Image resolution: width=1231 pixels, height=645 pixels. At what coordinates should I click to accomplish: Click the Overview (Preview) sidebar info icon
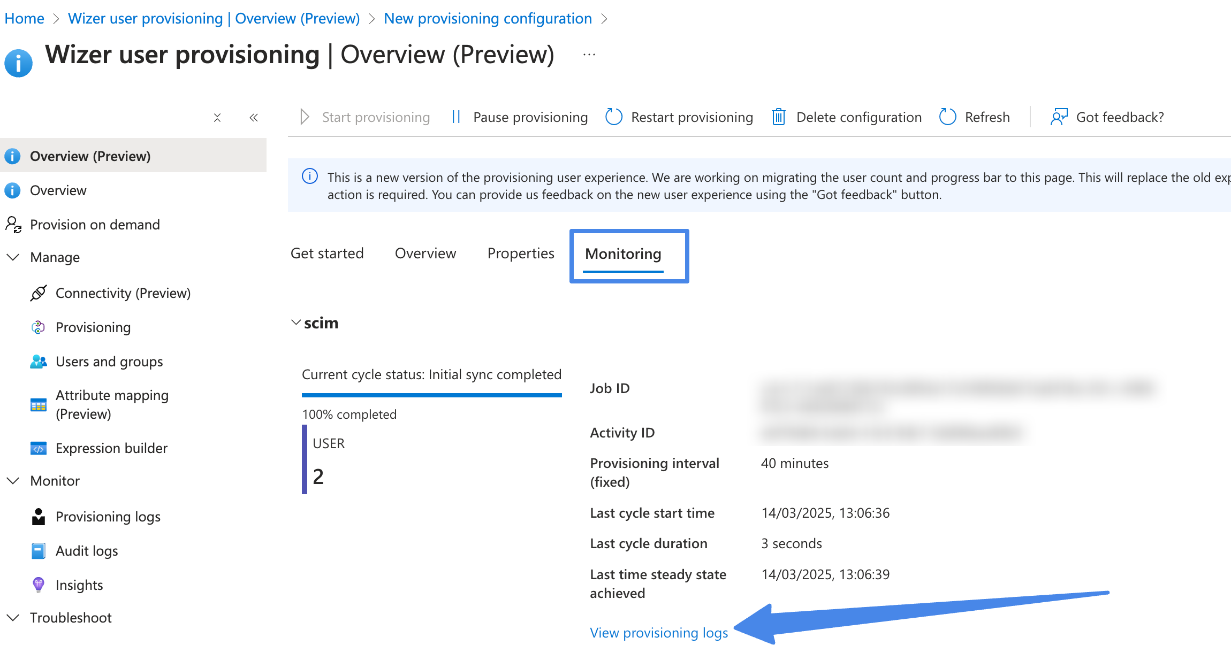pyautogui.click(x=12, y=156)
